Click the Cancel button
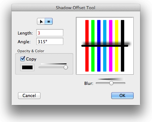152x122 pixels. point(29,96)
